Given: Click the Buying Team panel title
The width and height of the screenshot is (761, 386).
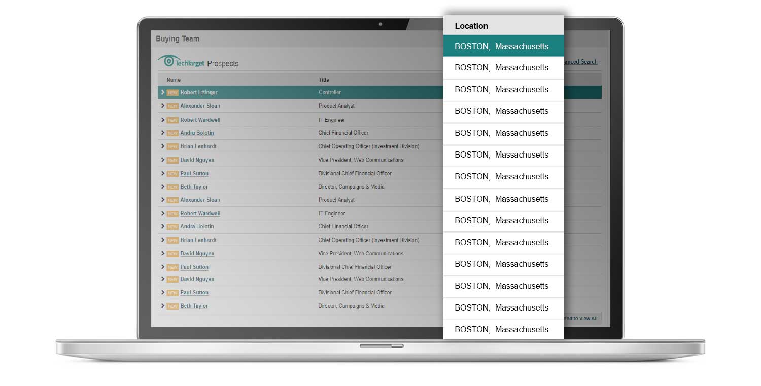Looking at the screenshot, I should 178,39.
